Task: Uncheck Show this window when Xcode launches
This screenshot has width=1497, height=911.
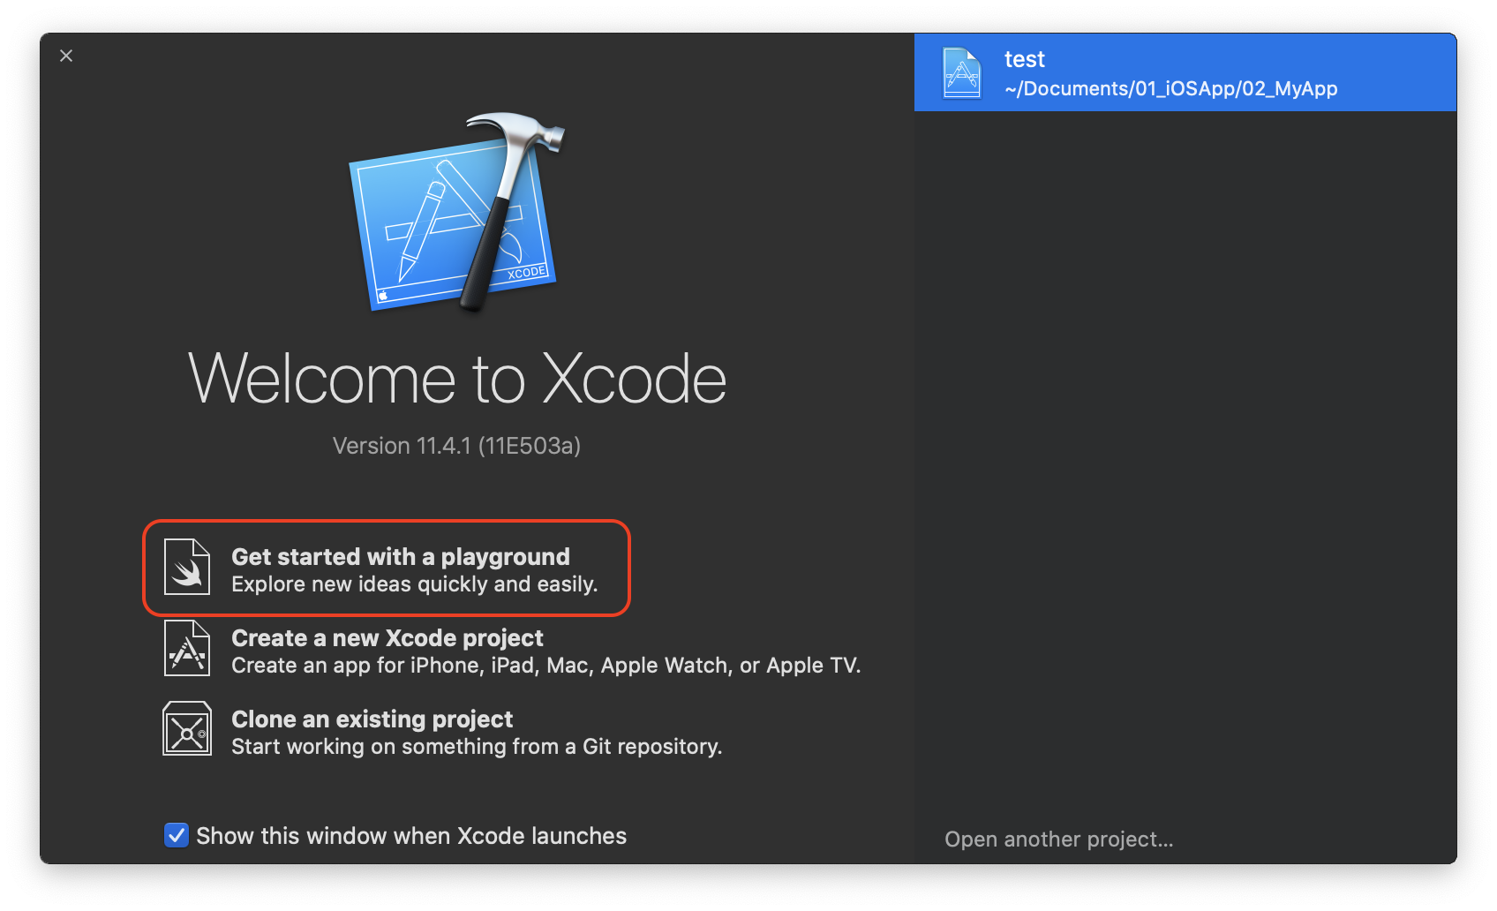Action: pos(177,835)
